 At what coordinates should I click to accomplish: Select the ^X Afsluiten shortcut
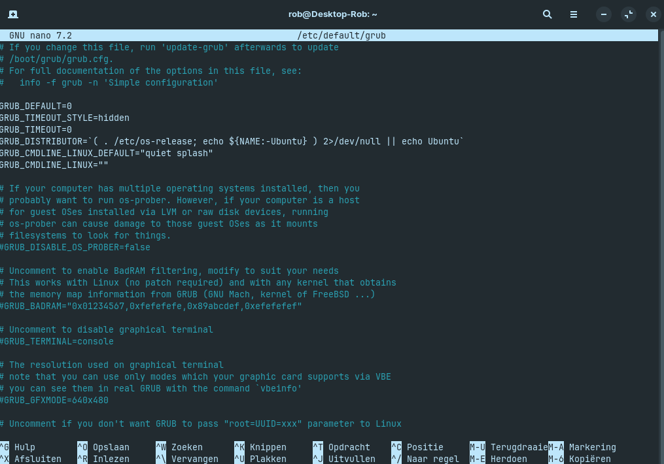click(31, 459)
